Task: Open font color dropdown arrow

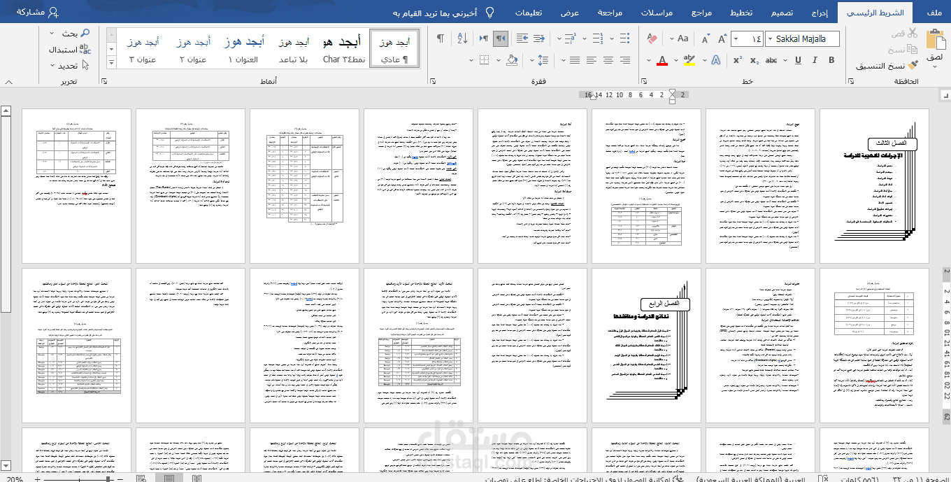Action: [649, 60]
